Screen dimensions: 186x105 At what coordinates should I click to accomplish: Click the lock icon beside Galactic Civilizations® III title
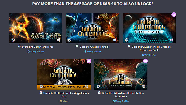(77, 46)
